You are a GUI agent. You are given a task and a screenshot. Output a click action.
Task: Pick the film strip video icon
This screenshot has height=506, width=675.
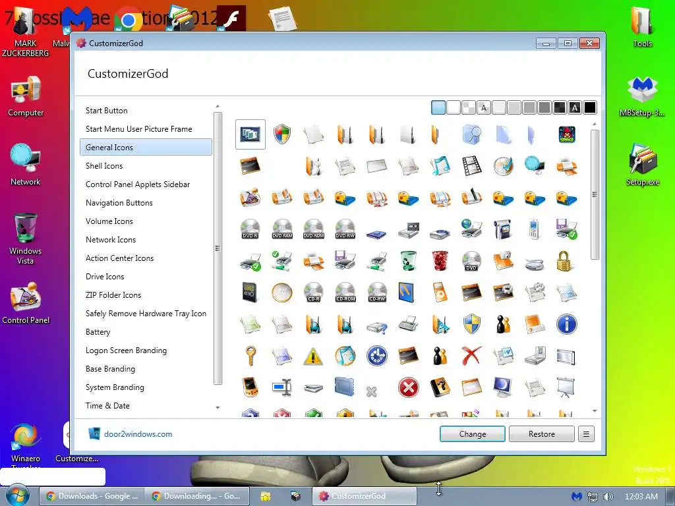[471, 166]
